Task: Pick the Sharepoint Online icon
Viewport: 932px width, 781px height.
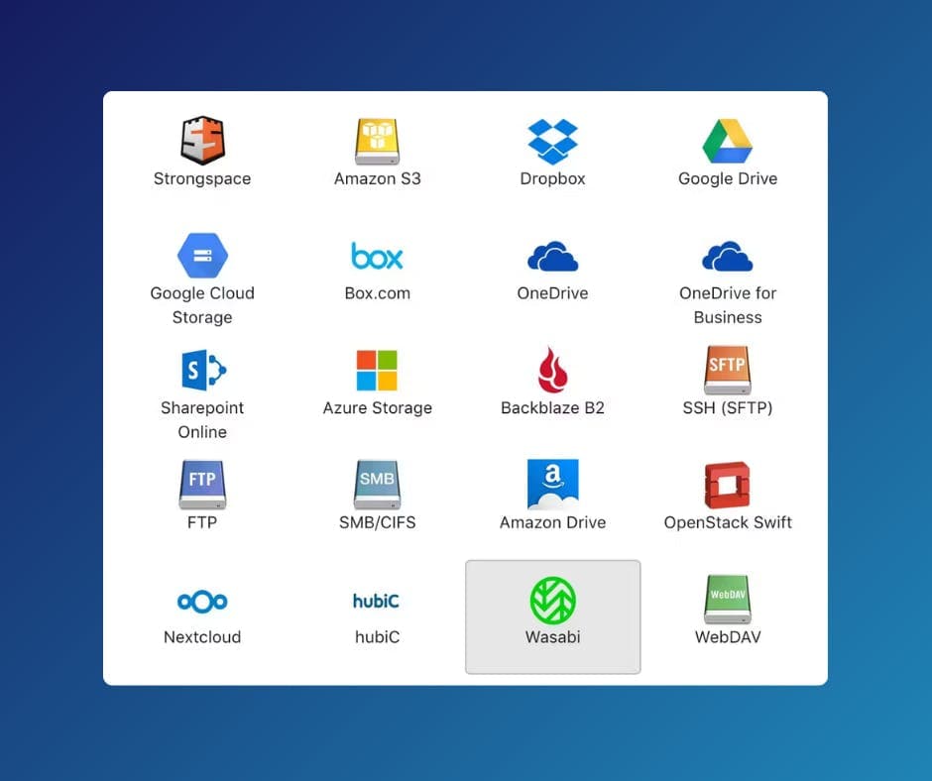Action: point(203,370)
